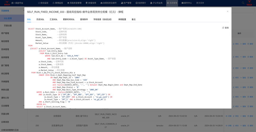Switch to the 备注 tab
Viewport: 256px width, 132px height.
tap(134, 19)
